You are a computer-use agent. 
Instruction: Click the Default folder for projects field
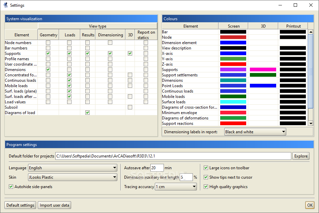coord(173,156)
